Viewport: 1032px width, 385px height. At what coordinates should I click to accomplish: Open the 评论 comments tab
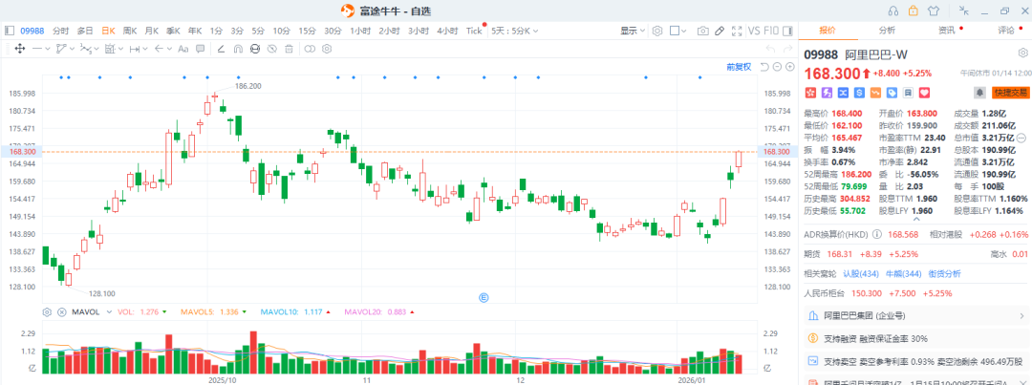[1005, 31]
